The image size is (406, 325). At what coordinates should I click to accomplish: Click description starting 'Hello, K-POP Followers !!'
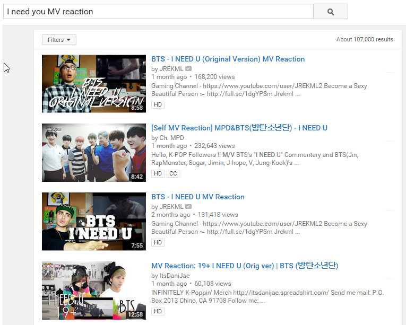click(255, 159)
